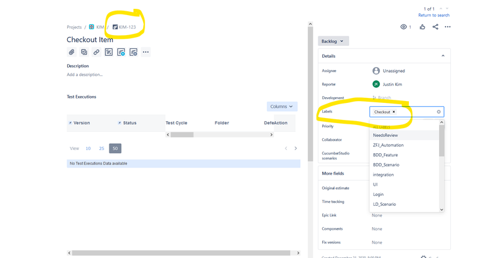Add a child issue with subtask icon

click(84, 52)
